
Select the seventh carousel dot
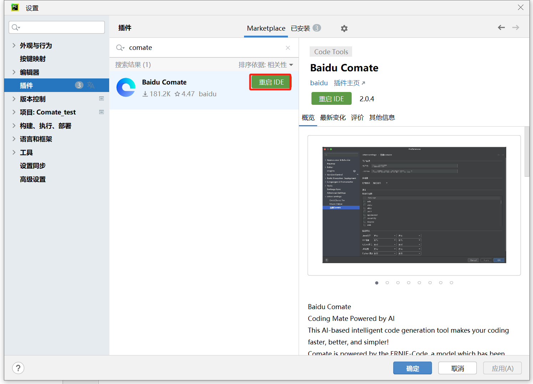[441, 283]
